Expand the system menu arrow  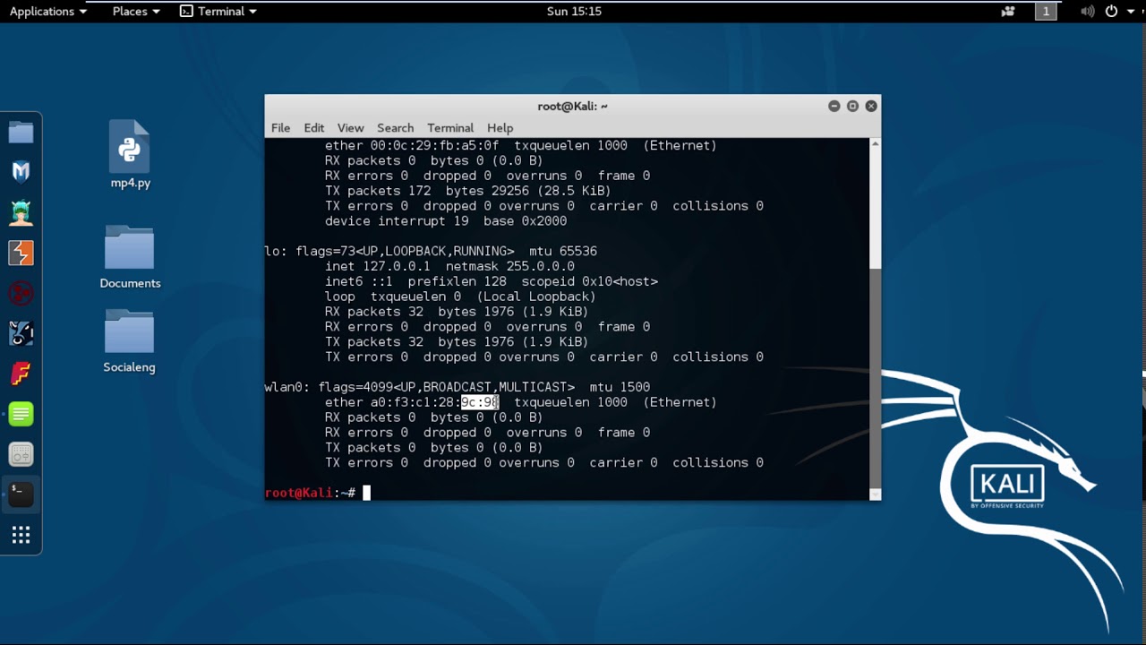[x=1129, y=12]
